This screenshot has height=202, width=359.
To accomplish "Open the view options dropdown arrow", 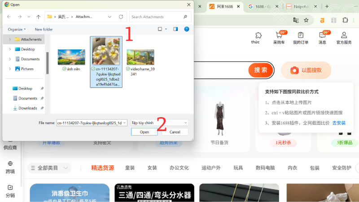I will click(166, 29).
